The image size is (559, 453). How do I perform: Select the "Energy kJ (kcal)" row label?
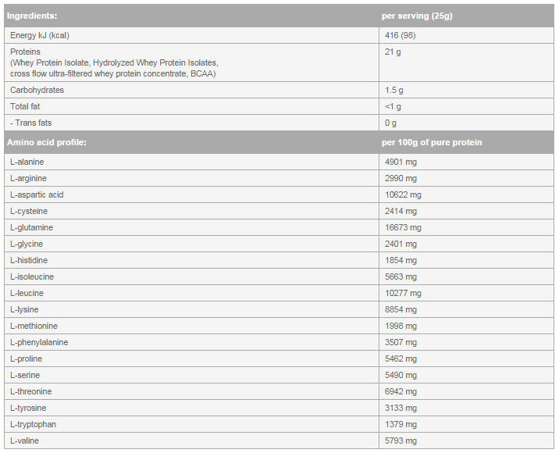click(42, 35)
